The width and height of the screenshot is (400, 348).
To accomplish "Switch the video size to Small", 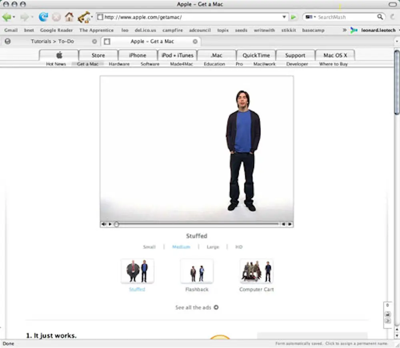I will 149,247.
